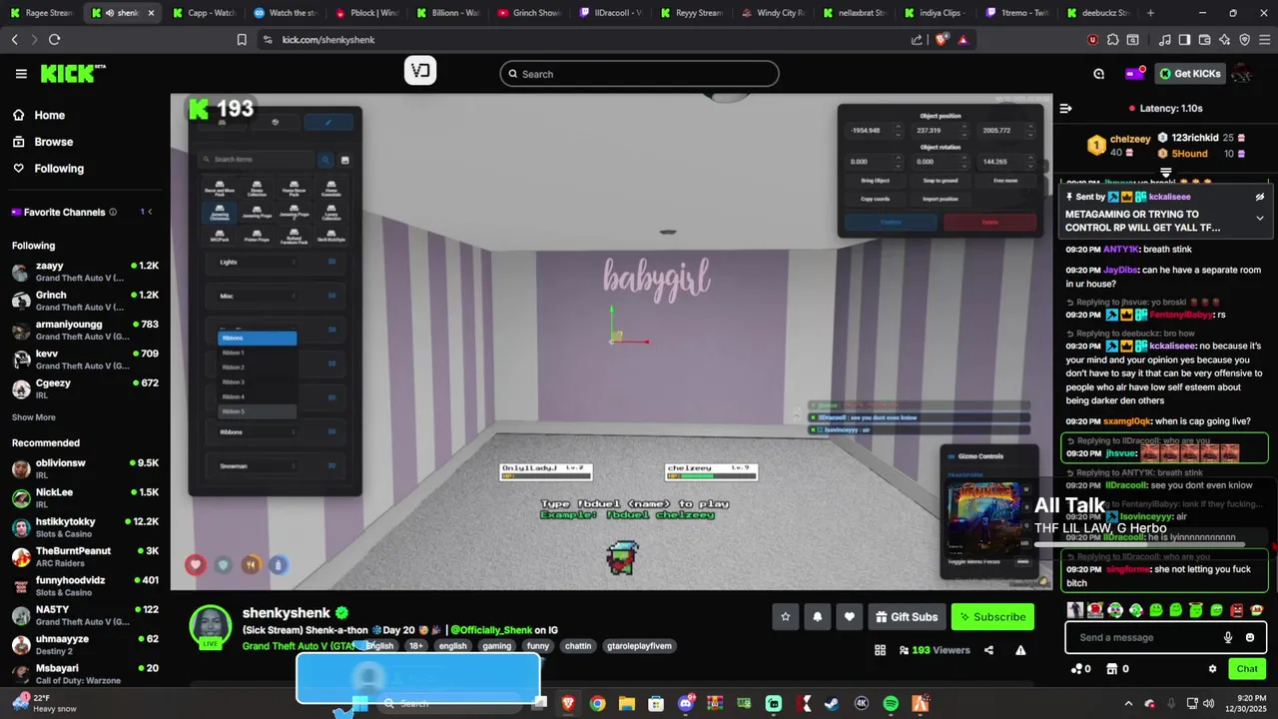Click the Brave Shields lion icon
The width and height of the screenshot is (1278, 719).
coord(942,40)
